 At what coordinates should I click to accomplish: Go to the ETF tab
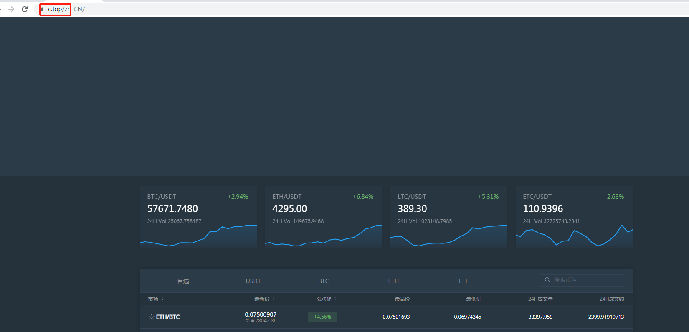pyautogui.click(x=464, y=281)
